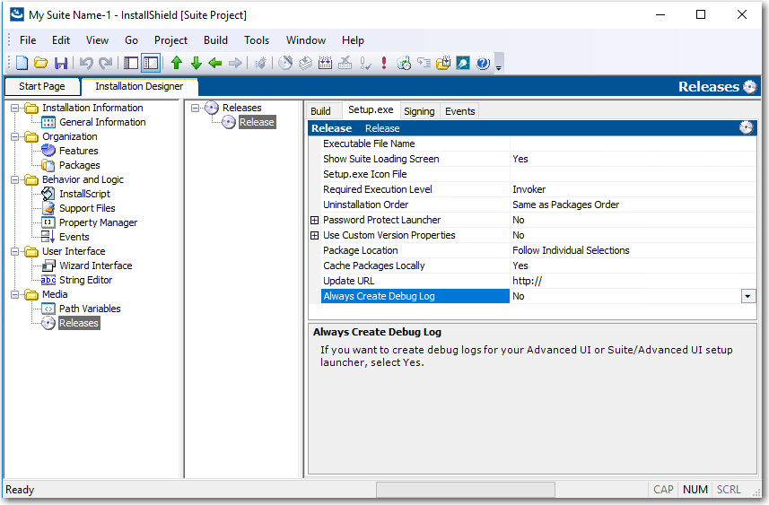
Task: Click the green down arrow icon
Action: coord(196,63)
